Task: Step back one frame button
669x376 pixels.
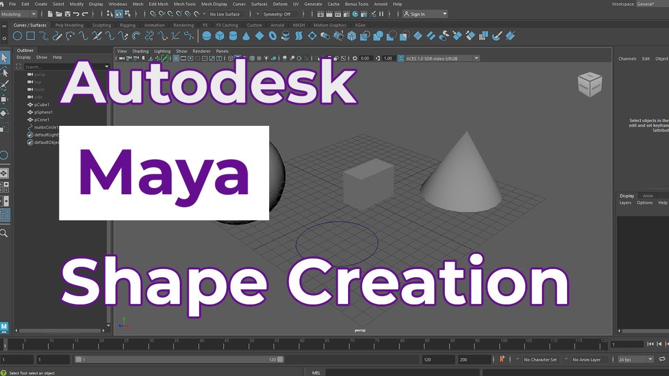Action: (x=660, y=344)
